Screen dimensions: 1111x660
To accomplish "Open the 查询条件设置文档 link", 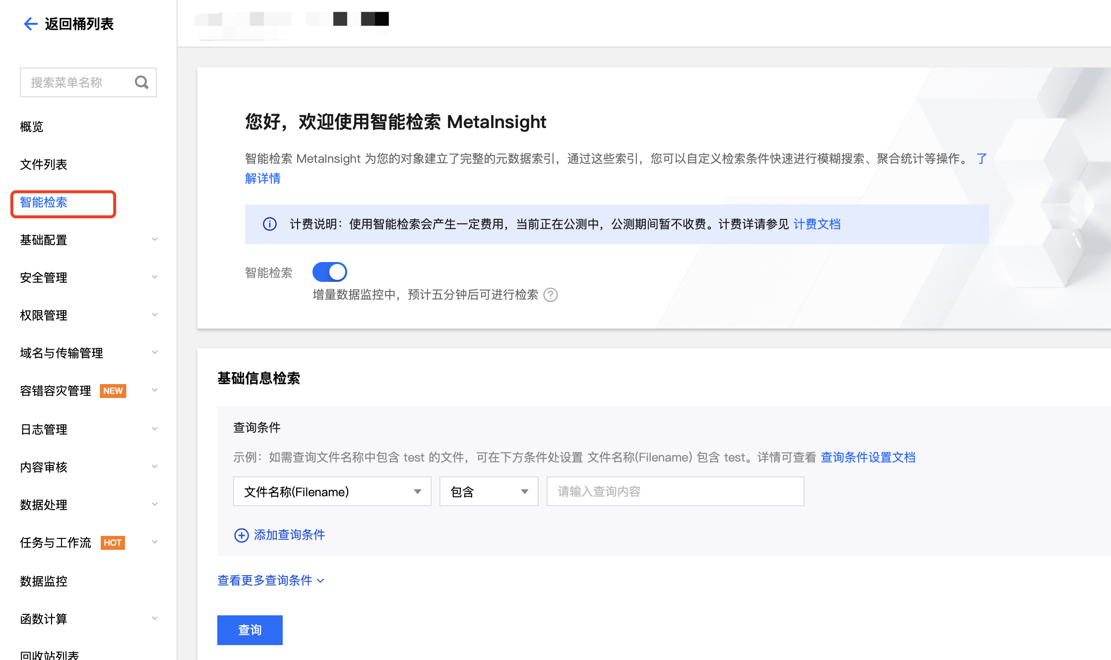I will pyautogui.click(x=868, y=458).
